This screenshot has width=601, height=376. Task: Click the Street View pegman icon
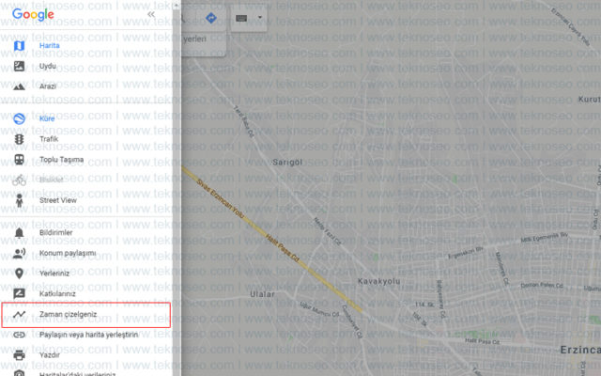[19, 200]
